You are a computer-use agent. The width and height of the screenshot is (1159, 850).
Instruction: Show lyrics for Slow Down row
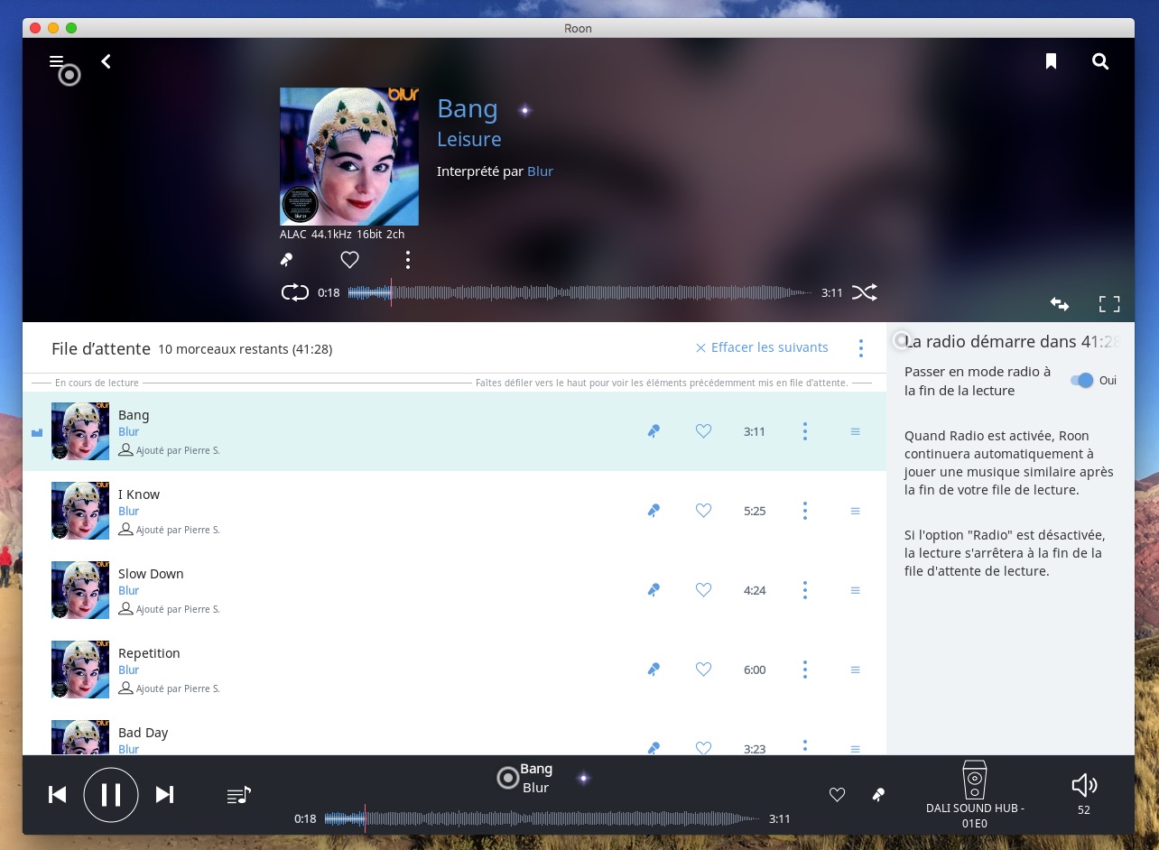(654, 590)
